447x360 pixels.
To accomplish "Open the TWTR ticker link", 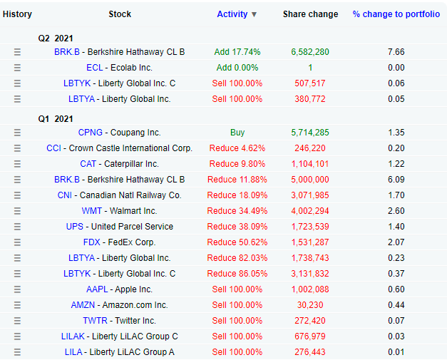I will click(95, 321).
